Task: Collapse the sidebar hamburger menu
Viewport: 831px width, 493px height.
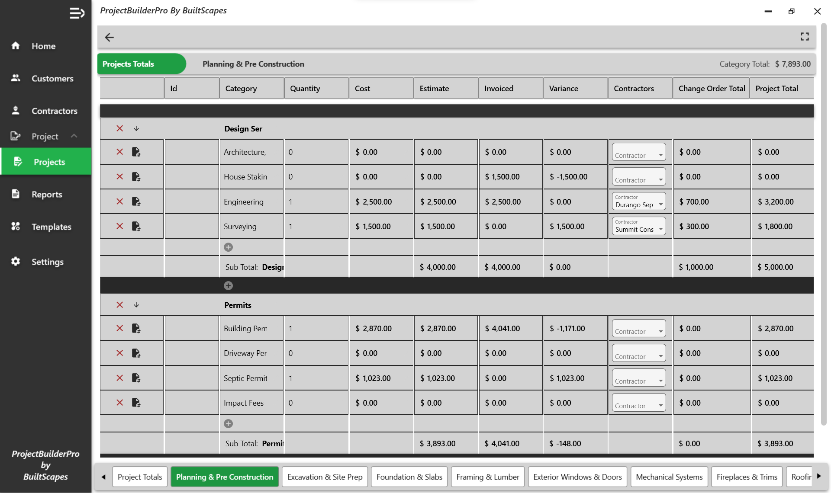Action: click(77, 13)
